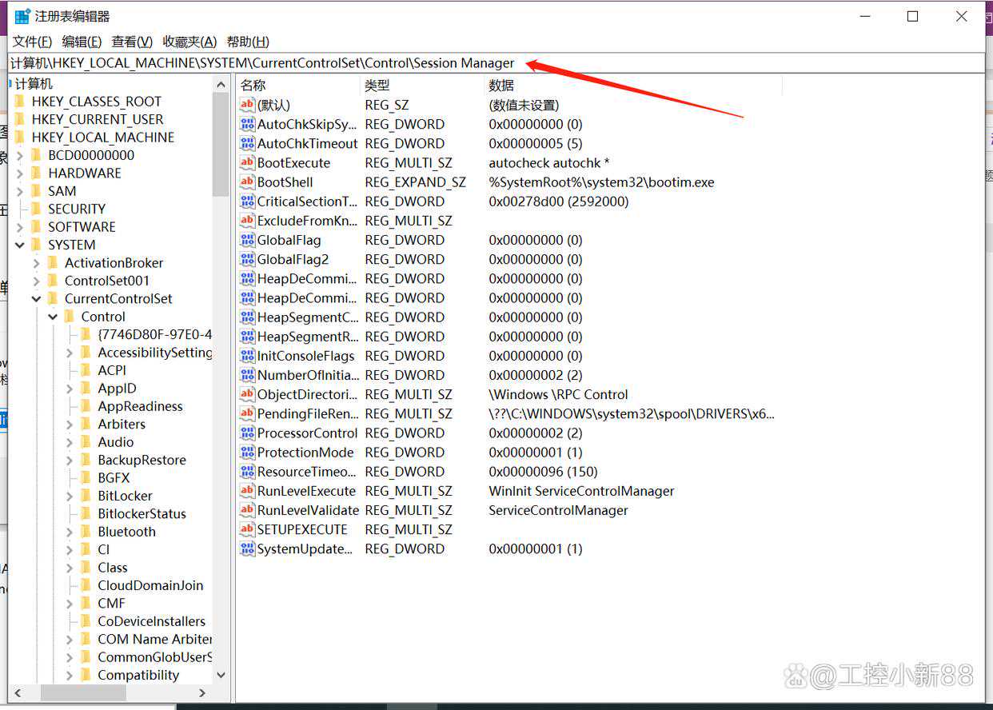Select the BitLocker folder icon
The width and height of the screenshot is (993, 710).
pos(86,496)
